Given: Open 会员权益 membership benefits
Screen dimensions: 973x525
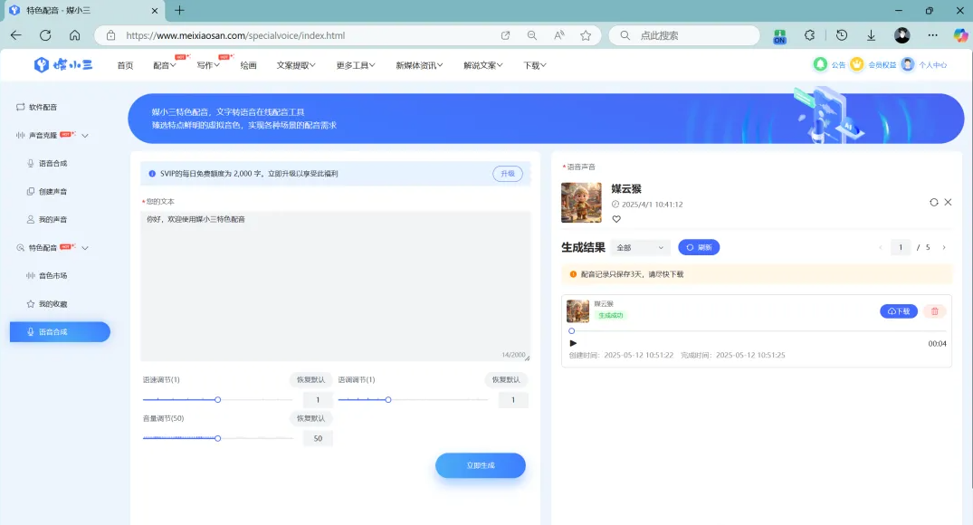Looking at the screenshot, I should tap(873, 64).
